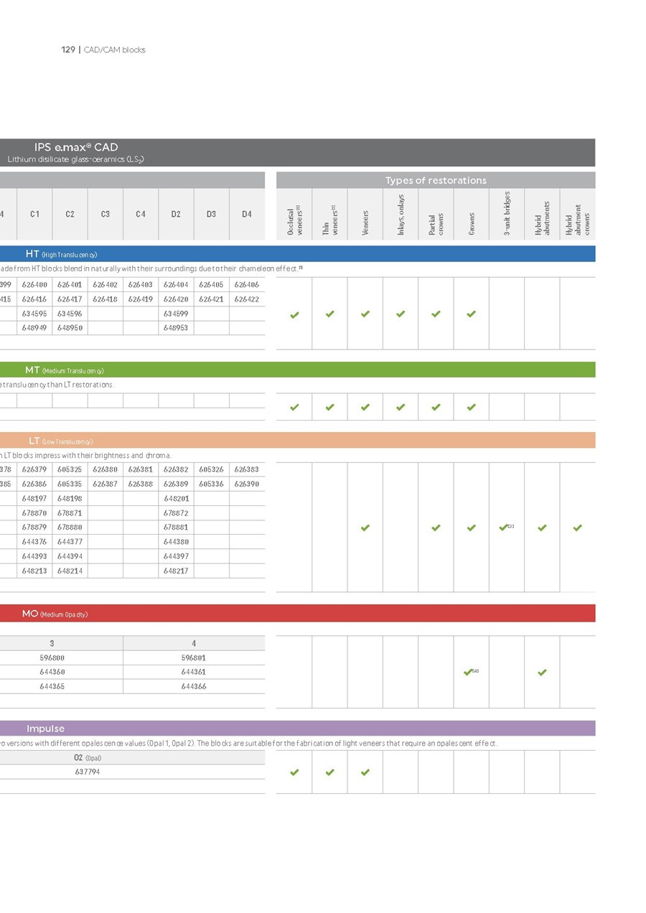646x913 pixels.
Task: Select the Types of restorations header
Action: click(436, 180)
